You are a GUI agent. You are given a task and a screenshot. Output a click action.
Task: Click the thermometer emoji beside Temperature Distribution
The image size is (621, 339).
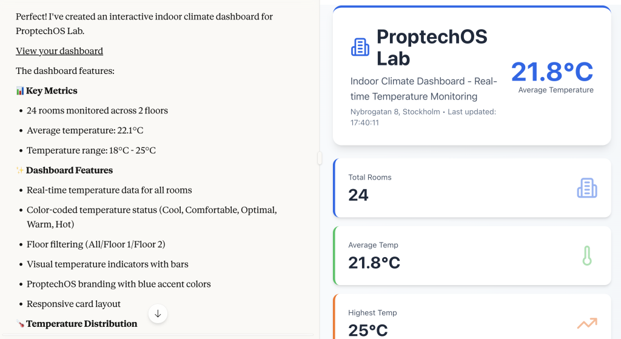coord(20,324)
